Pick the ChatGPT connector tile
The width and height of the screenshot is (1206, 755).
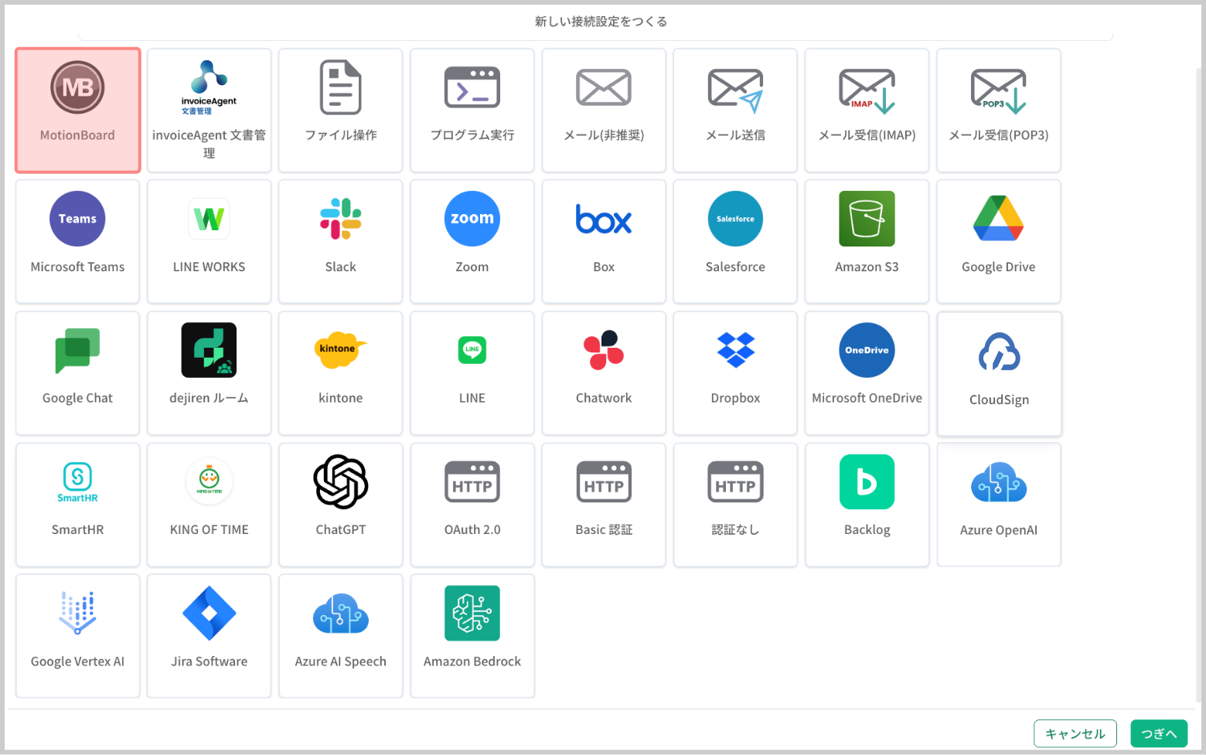[x=341, y=505]
